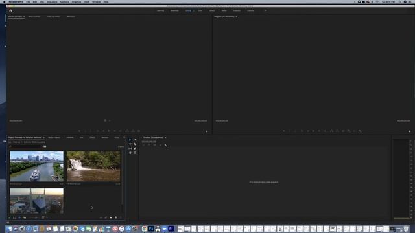The width and height of the screenshot is (415, 233).
Task: Open Project panel menu
Action: pos(43,137)
